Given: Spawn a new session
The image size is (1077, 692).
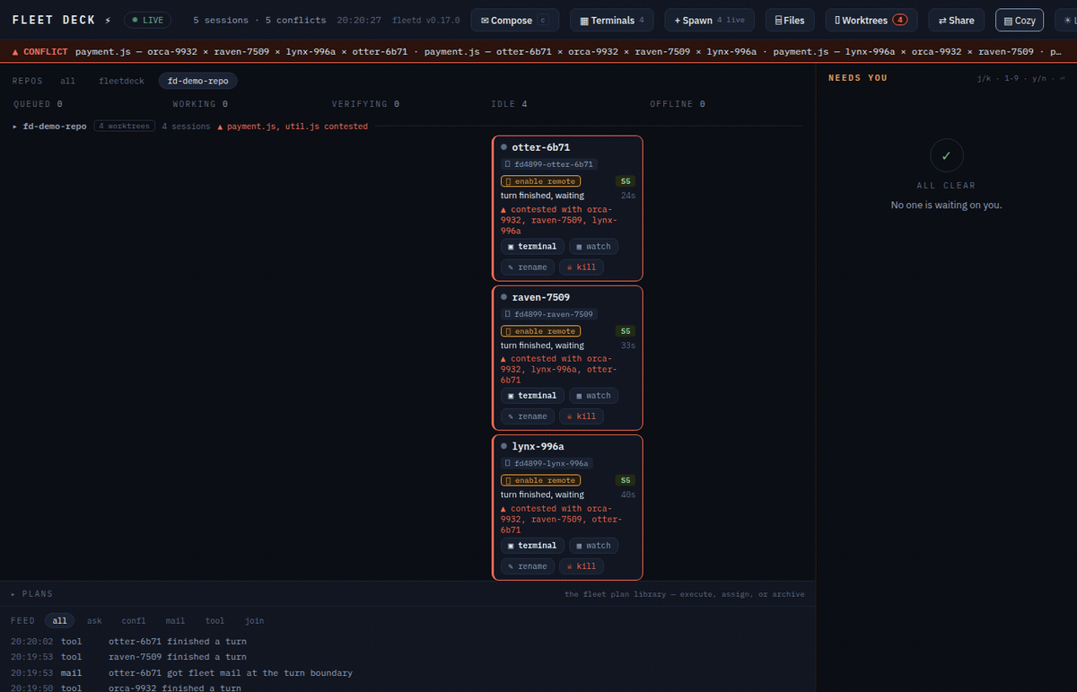Looking at the screenshot, I should coord(711,20).
